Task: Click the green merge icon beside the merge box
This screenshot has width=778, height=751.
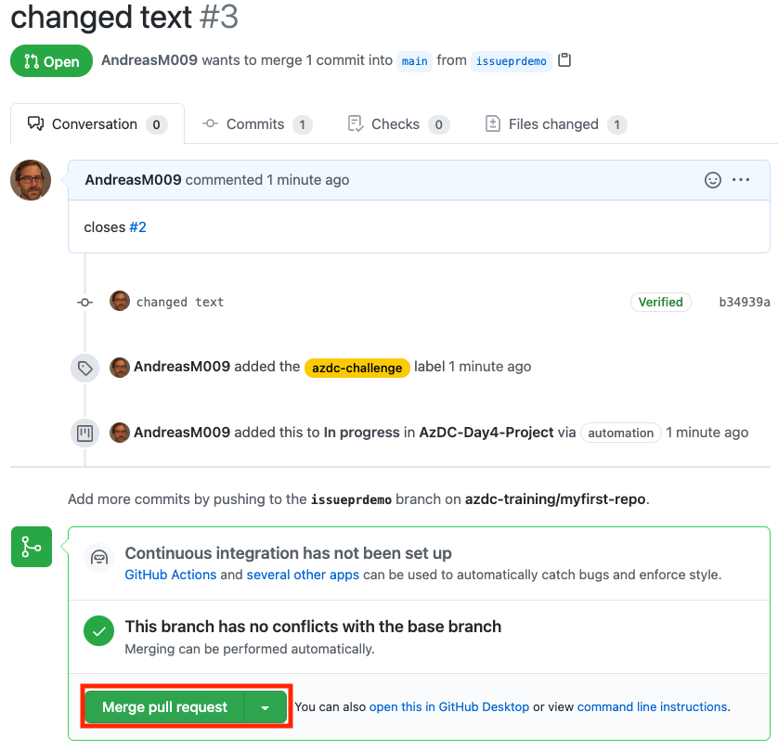Action: point(31,547)
